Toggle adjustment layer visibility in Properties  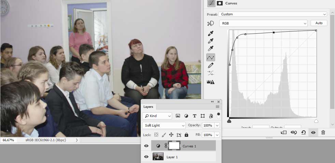point(313,133)
